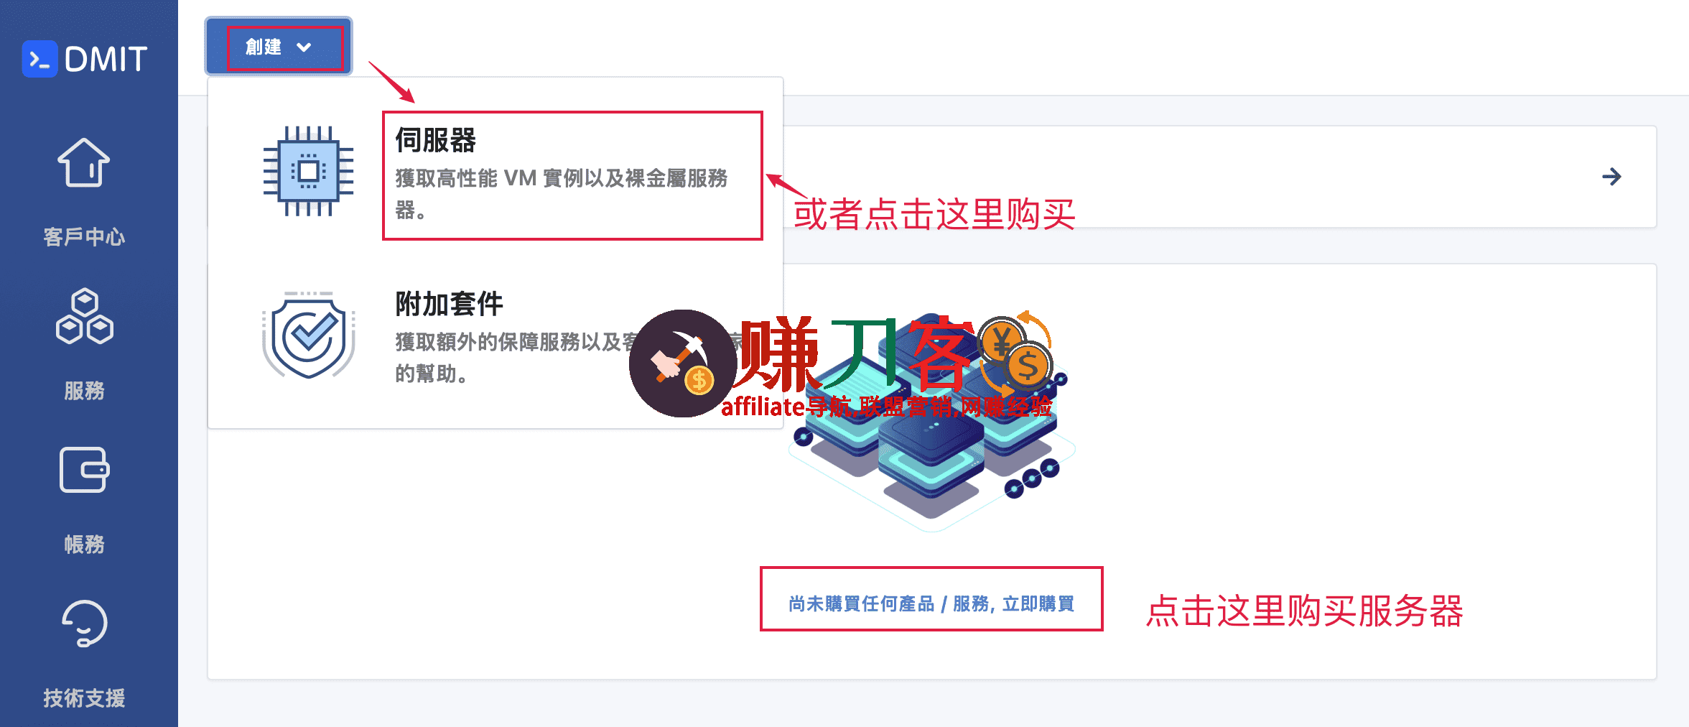This screenshot has width=1689, height=727.
Task: Open the 技術支援 headset icon
Action: tap(84, 624)
